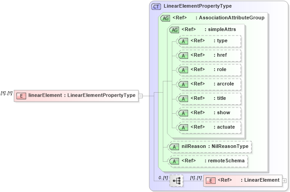This screenshot has width=290, height=192.
Task: Select the linearElement : LinearElementPropertyType label
Action: pos(82,95)
